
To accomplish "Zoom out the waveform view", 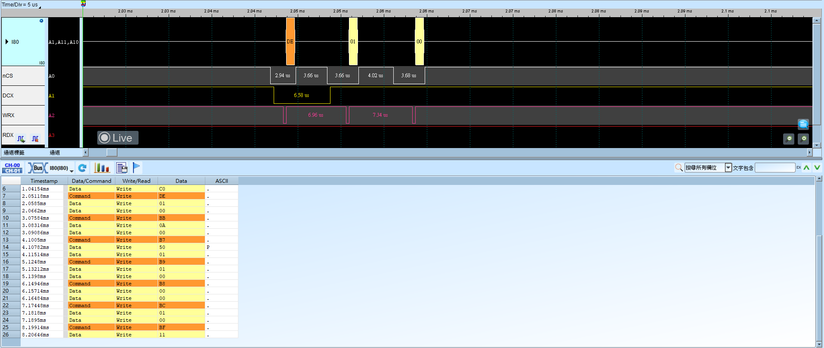I will [x=789, y=139].
